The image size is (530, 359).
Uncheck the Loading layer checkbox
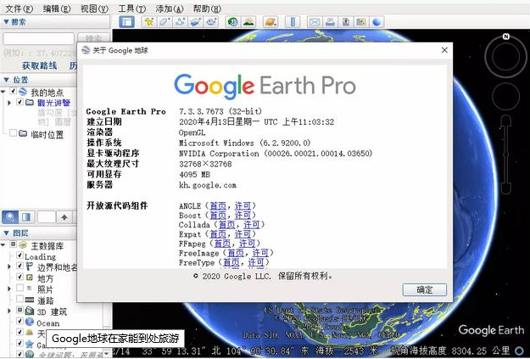[x=20, y=255]
